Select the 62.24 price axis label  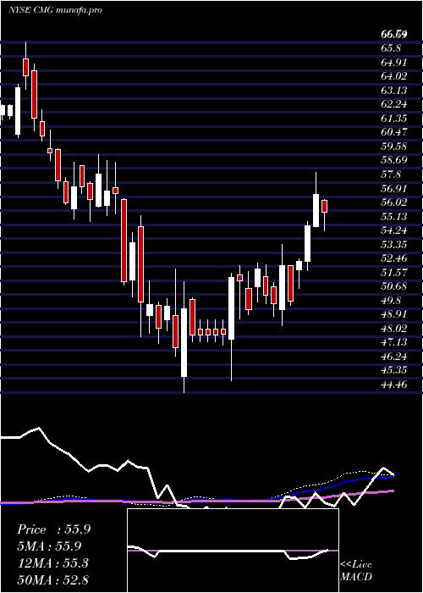pos(394,104)
